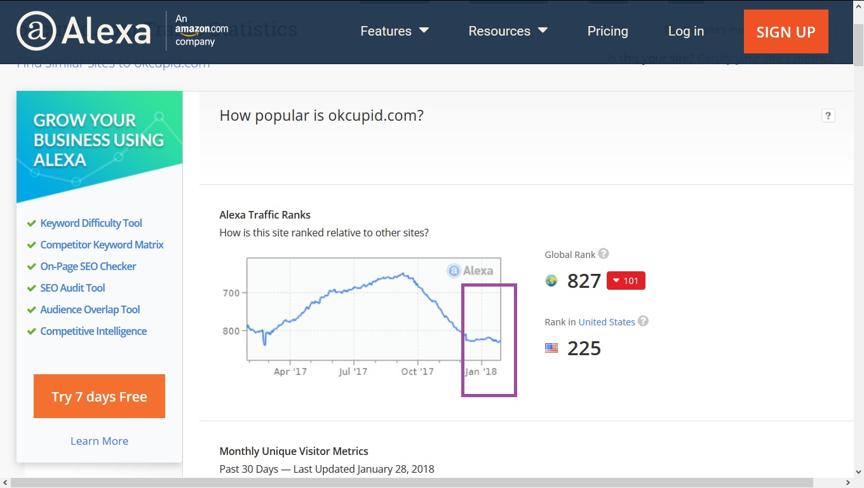Image resolution: width=864 pixels, height=488 pixels.
Task: Expand the Resources dropdown menu
Action: [508, 31]
